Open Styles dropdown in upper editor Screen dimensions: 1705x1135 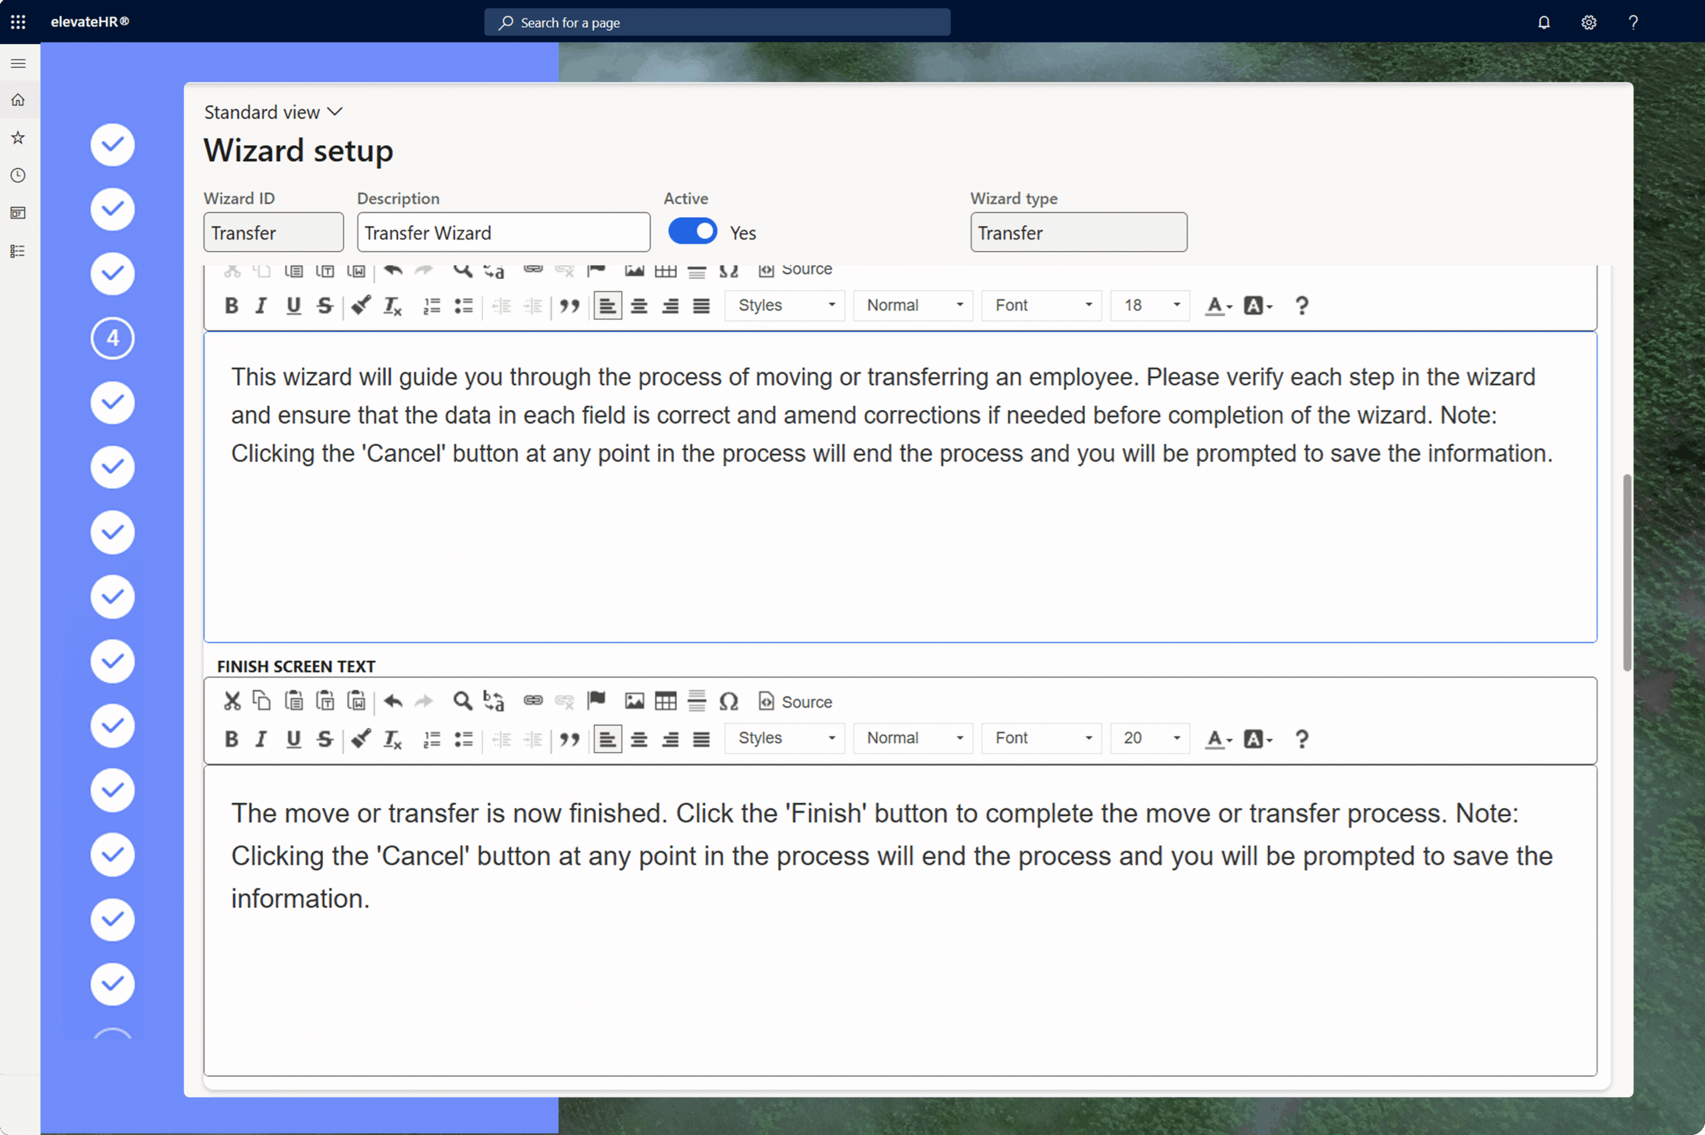[785, 306]
